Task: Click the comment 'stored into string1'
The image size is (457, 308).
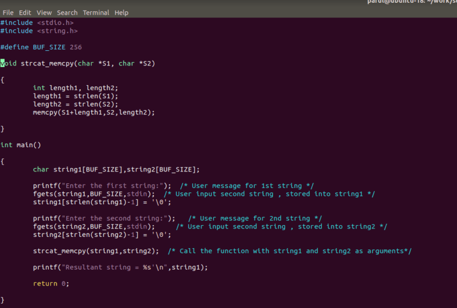Action: pyautogui.click(x=324, y=194)
